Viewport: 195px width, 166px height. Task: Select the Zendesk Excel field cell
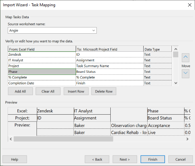[x=42, y=54]
